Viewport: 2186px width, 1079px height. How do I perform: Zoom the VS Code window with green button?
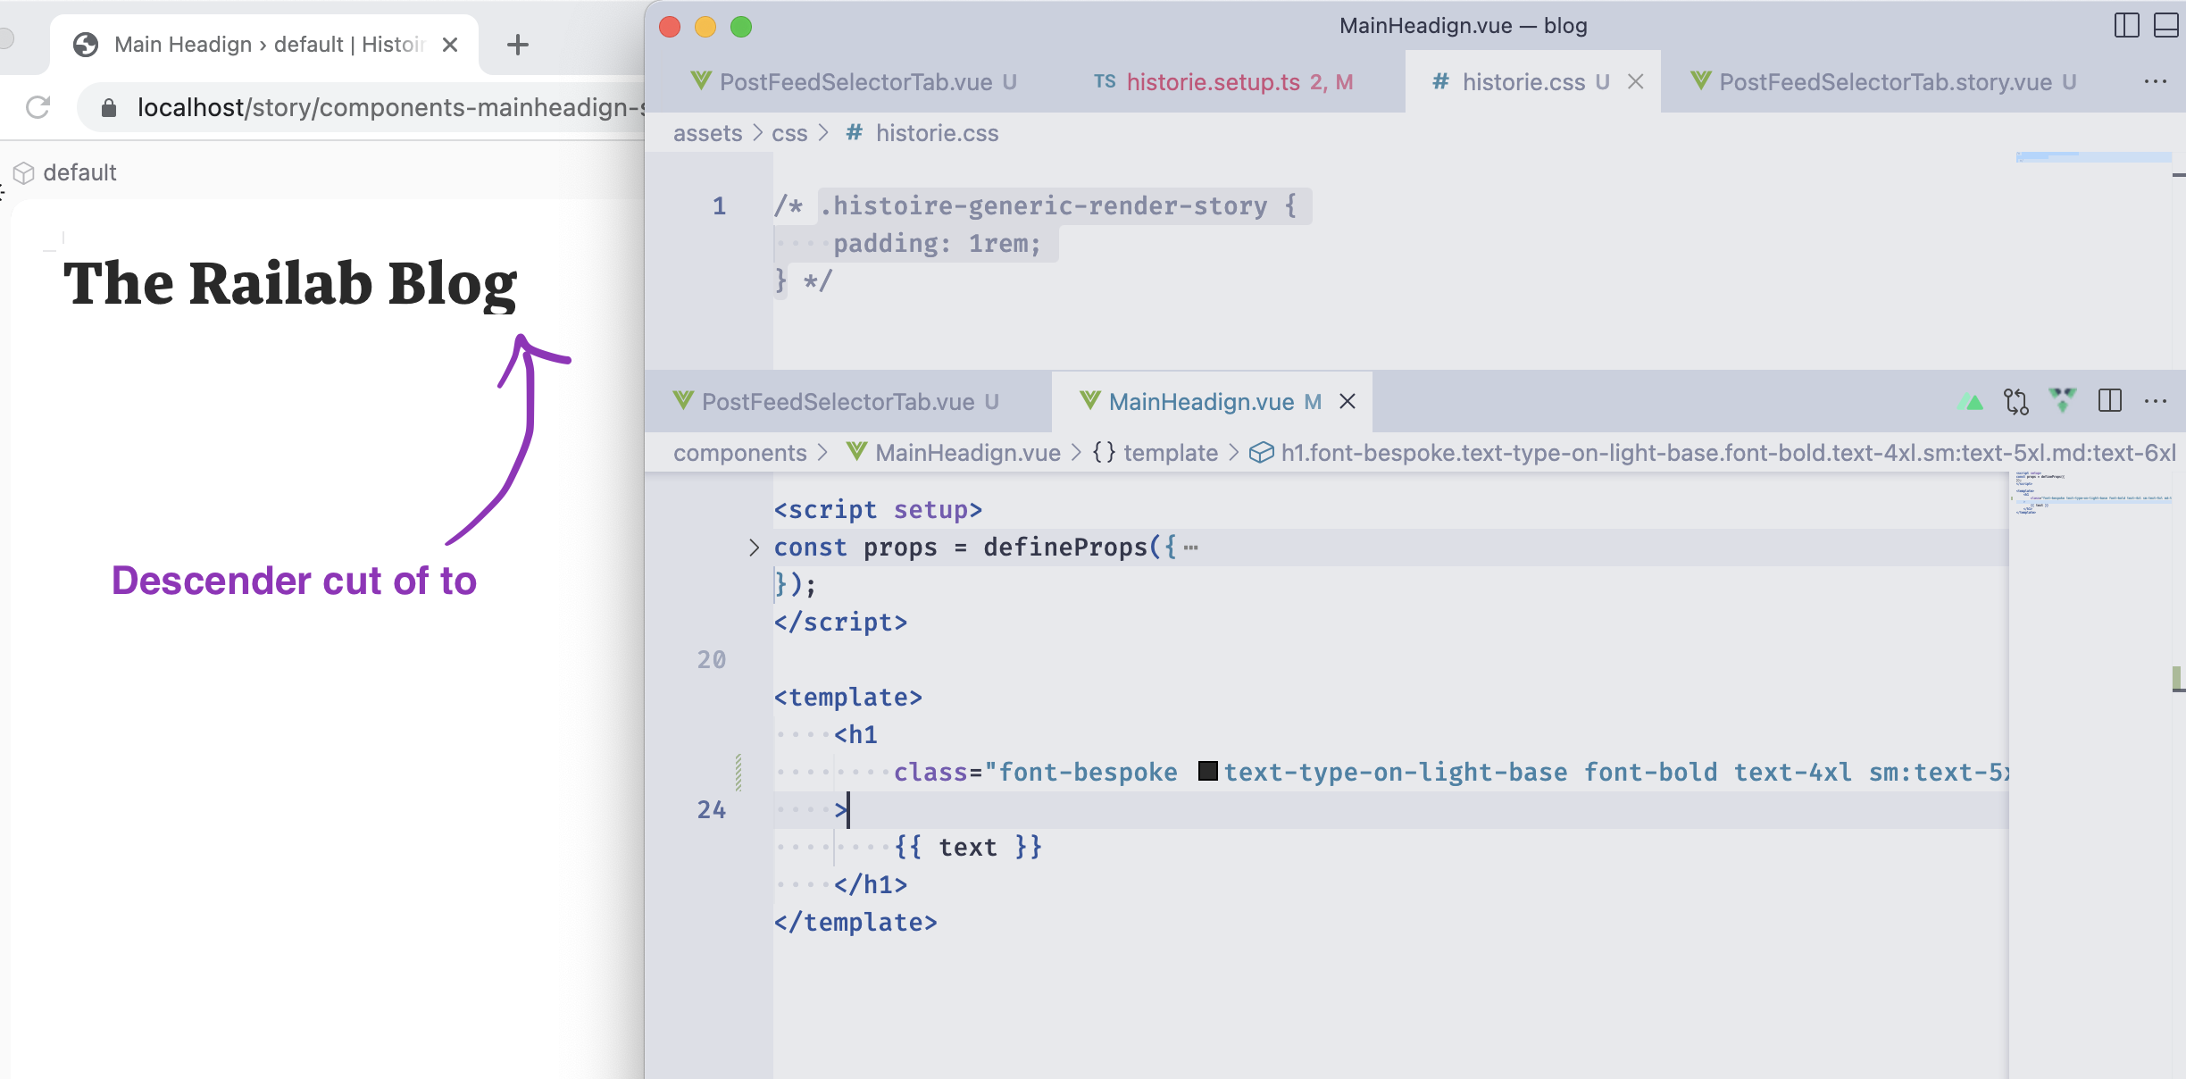click(x=741, y=27)
